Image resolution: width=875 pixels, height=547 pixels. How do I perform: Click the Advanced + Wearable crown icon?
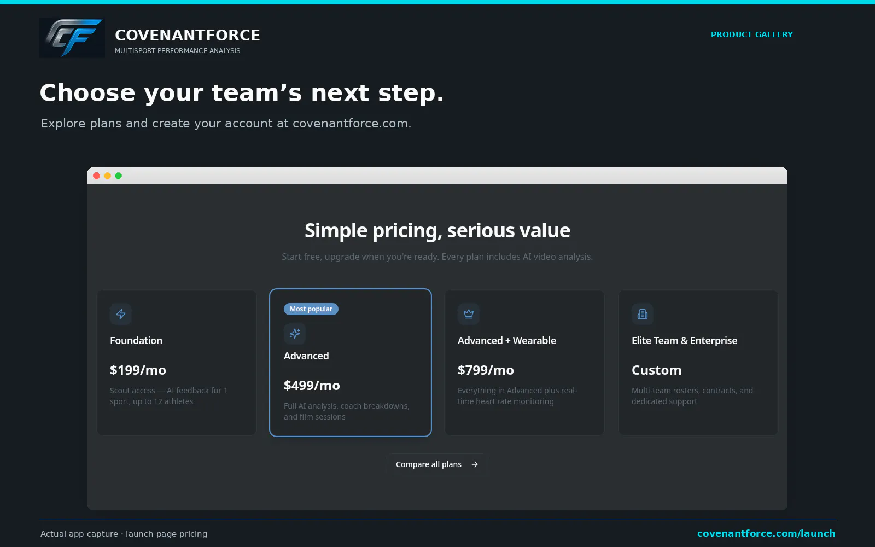[x=469, y=314]
